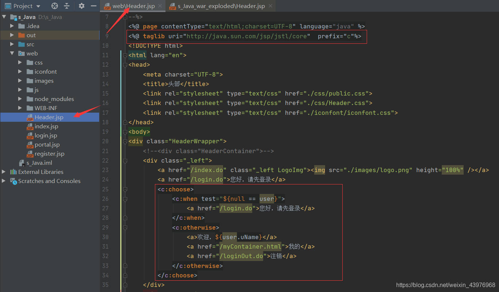Viewport: 499px width, 292px height.
Task: Click the External Libraries icon
Action: pos(13,172)
